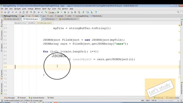183x103 pixels.
Task: Click the CRLF line separator selector
Action: click(148, 100)
